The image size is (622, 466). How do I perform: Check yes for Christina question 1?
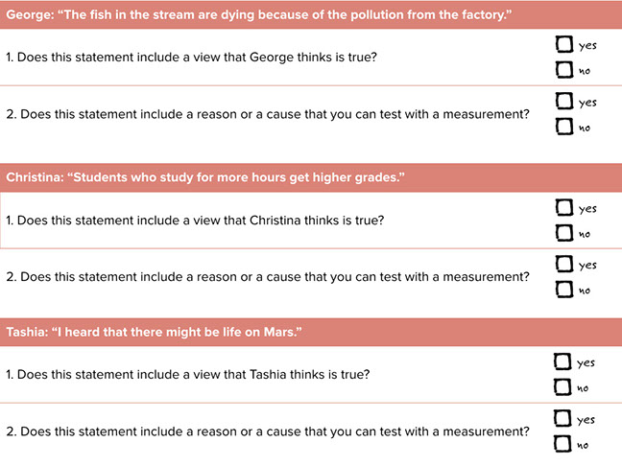pyautogui.click(x=564, y=207)
